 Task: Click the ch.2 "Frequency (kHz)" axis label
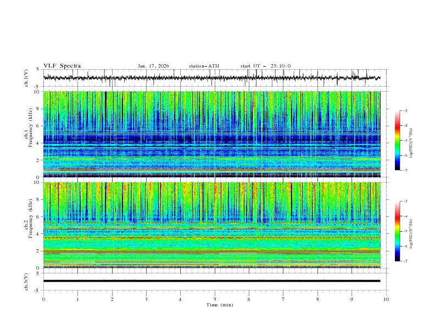point(30,218)
